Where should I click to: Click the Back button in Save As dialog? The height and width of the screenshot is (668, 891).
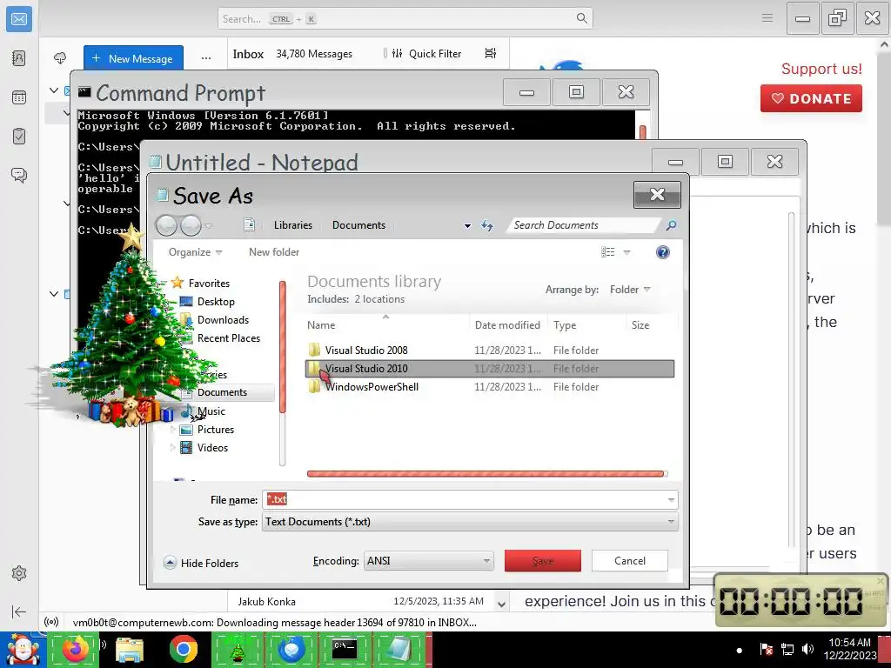[166, 225]
